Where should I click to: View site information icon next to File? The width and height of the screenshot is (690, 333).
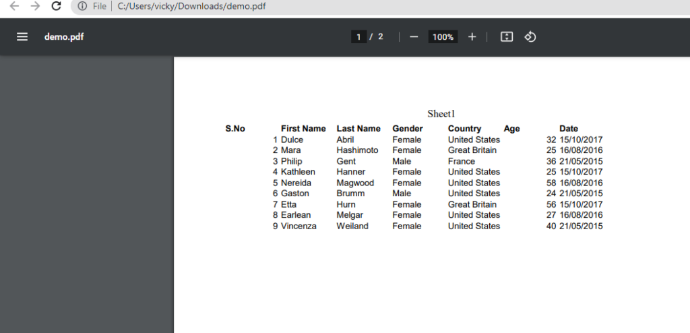pos(82,6)
